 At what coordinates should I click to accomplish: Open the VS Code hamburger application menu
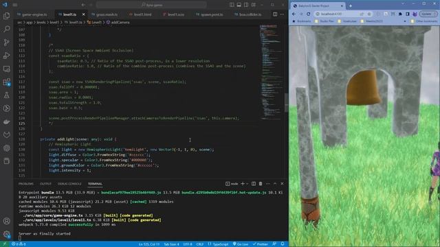tap(15, 5)
